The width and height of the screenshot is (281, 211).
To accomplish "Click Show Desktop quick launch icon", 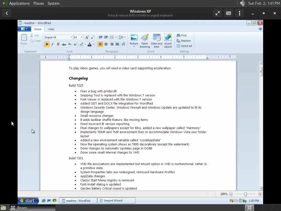I will tap(49, 201).
